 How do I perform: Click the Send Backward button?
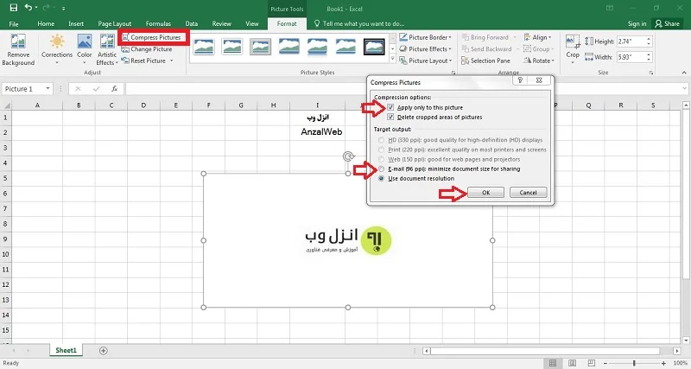click(x=487, y=49)
